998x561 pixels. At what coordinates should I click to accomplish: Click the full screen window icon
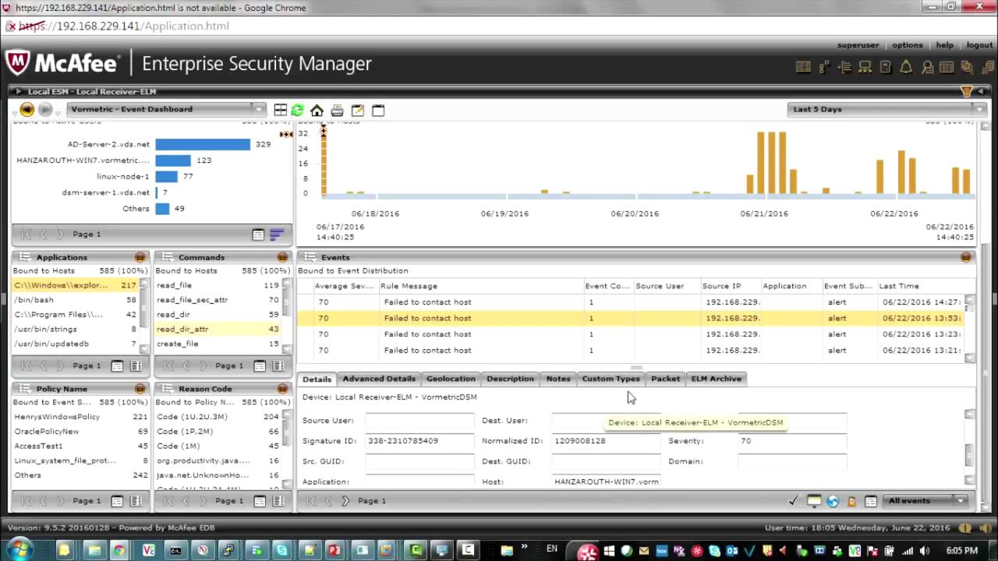pos(378,110)
